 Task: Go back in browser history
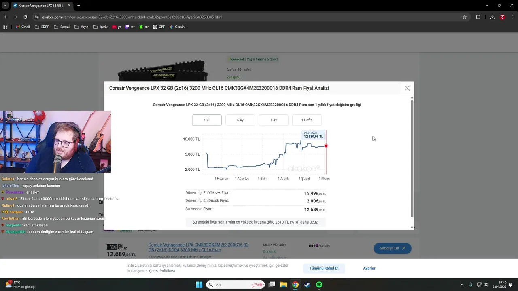coord(6,17)
